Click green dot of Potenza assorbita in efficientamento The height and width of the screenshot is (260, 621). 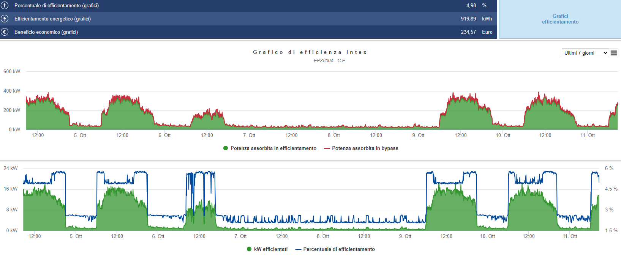226,148
